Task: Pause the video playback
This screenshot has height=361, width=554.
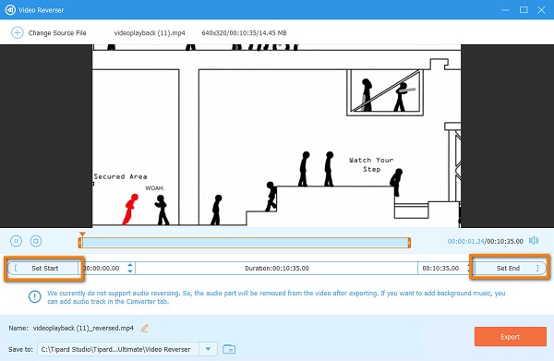Action: tap(16, 241)
